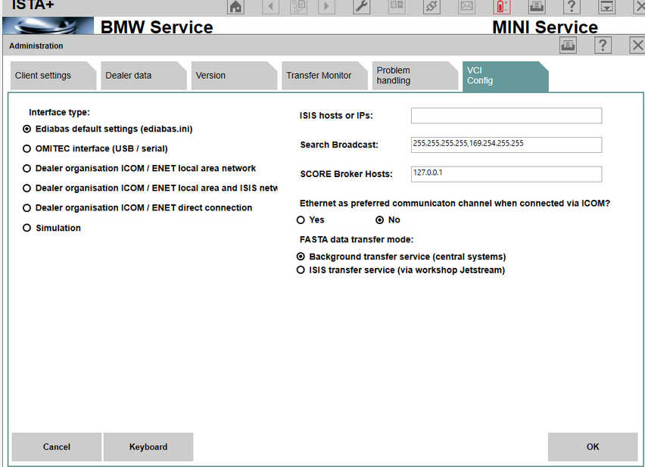The width and height of the screenshot is (645, 467).
Task: Switch to the Transfer Monitor tab
Action: pyautogui.click(x=324, y=76)
